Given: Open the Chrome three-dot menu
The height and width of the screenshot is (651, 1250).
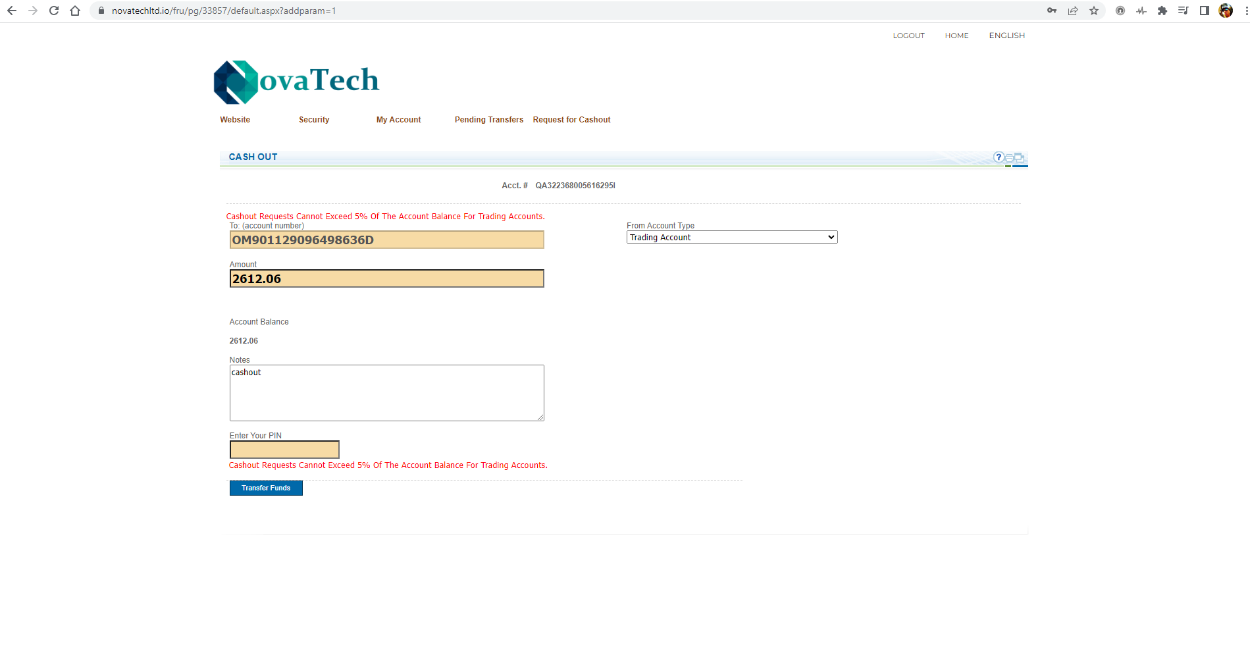Looking at the screenshot, I should (1246, 11).
